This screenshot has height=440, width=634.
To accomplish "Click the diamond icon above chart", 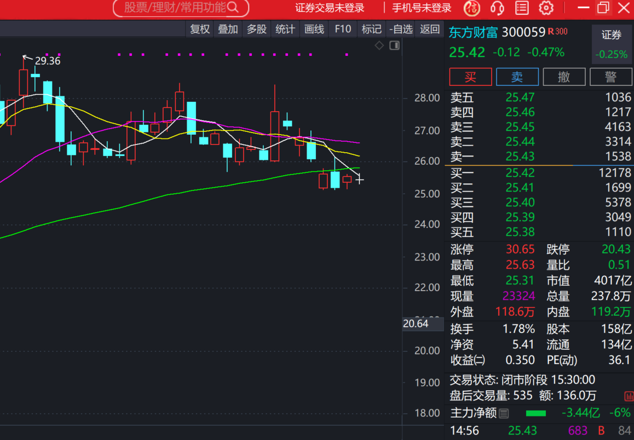I will [379, 45].
